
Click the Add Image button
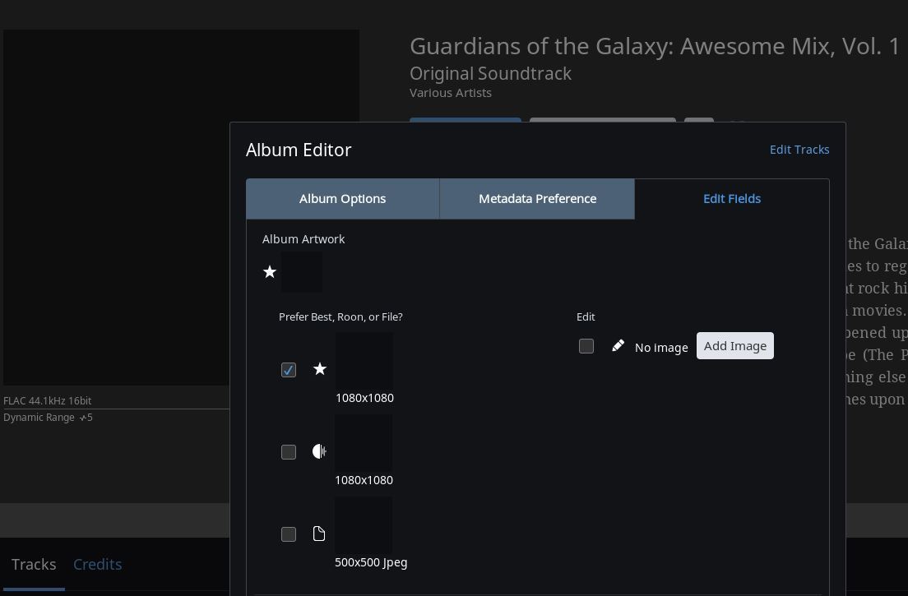(x=734, y=345)
